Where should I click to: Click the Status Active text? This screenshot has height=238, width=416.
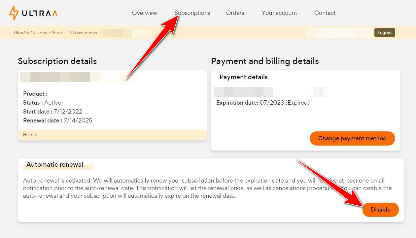point(42,103)
